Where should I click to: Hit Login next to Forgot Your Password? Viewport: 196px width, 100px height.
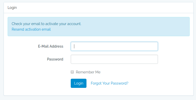pos(79,83)
